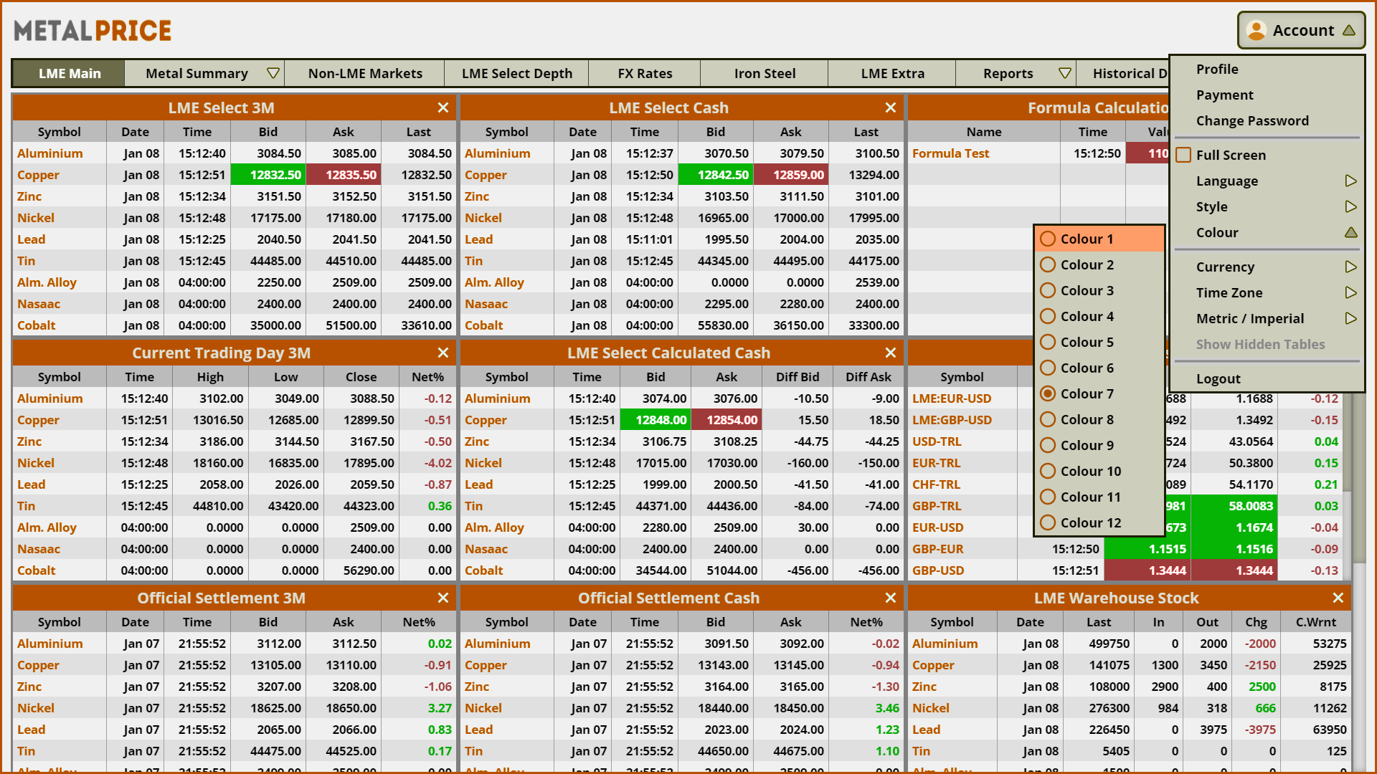Image resolution: width=1377 pixels, height=774 pixels.
Task: Close LME Warehouse Stock panel
Action: [1338, 598]
